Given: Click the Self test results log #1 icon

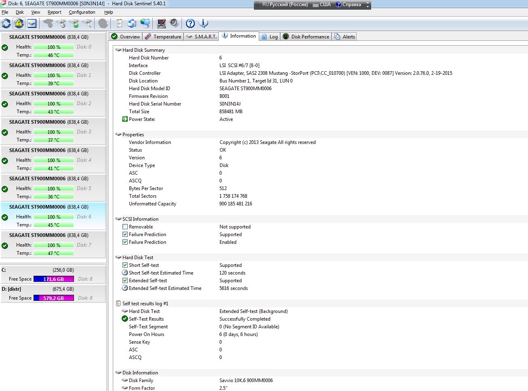Looking at the screenshot, I should pyautogui.click(x=118, y=303).
